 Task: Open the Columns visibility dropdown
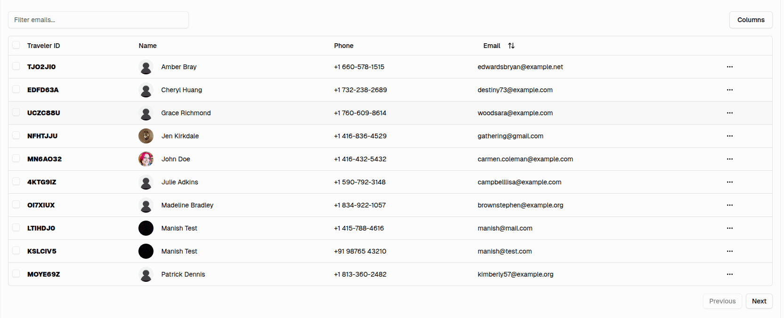click(751, 20)
